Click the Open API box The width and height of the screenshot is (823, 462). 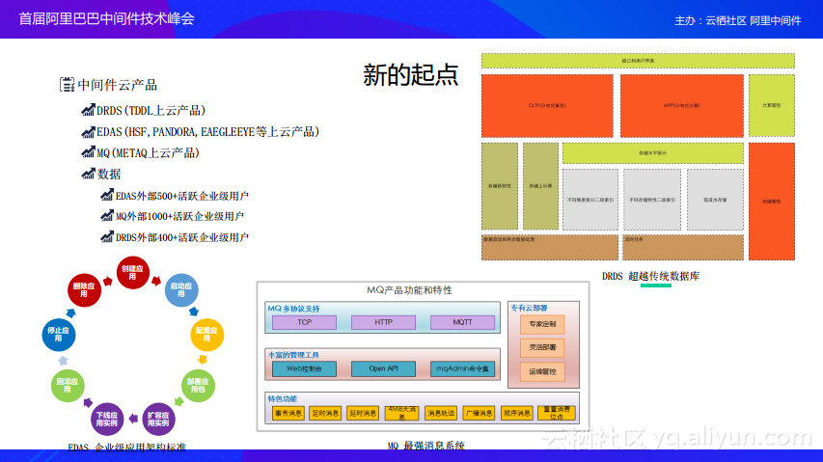[383, 368]
